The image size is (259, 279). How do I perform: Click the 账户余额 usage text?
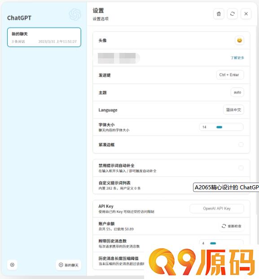coord(116,229)
